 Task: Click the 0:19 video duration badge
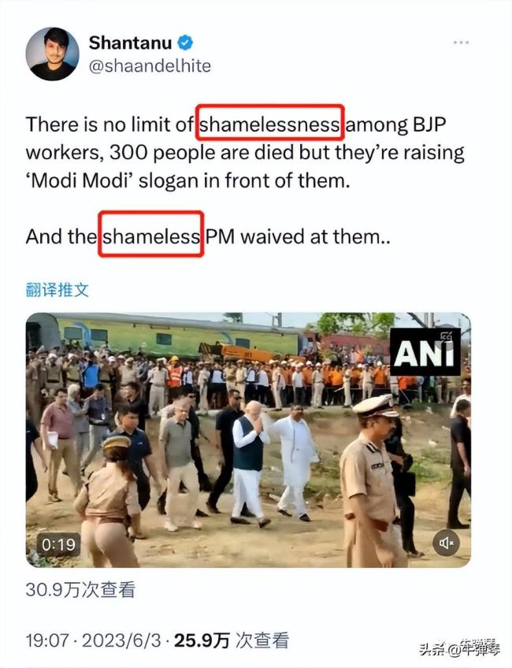(x=58, y=544)
